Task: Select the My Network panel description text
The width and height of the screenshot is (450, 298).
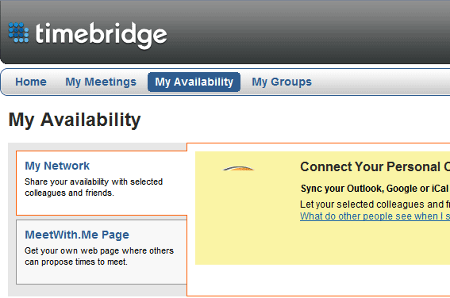Action: (x=94, y=187)
